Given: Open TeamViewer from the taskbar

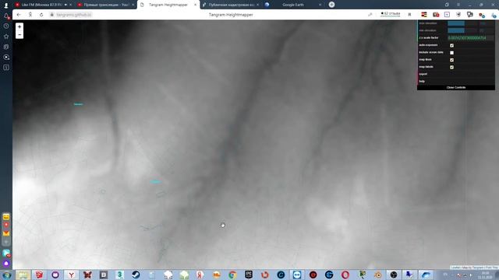Looking at the screenshot, I should 297,275.
